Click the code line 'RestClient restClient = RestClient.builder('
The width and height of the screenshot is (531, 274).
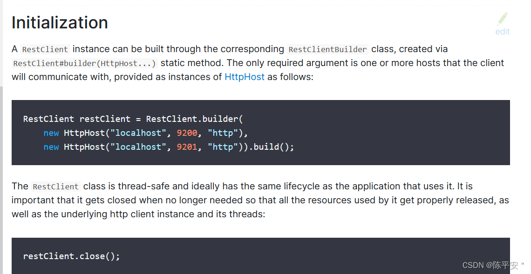(133, 119)
